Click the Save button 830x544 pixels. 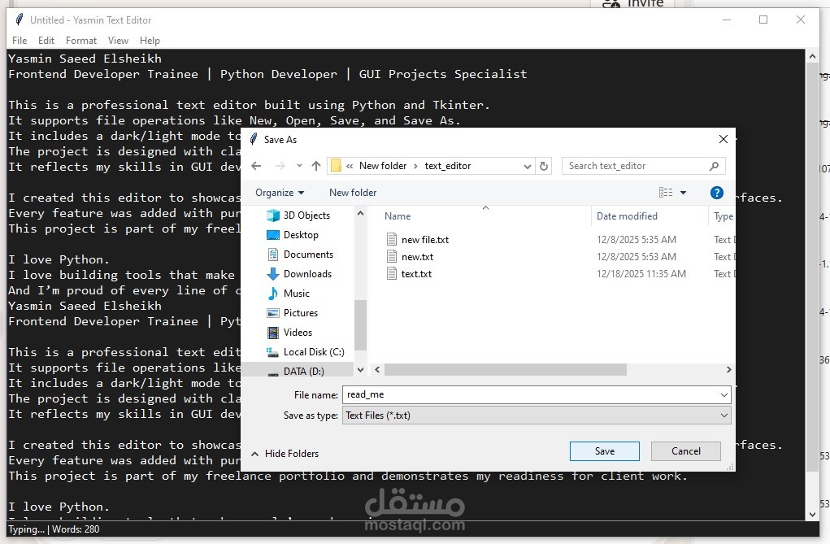tap(604, 450)
